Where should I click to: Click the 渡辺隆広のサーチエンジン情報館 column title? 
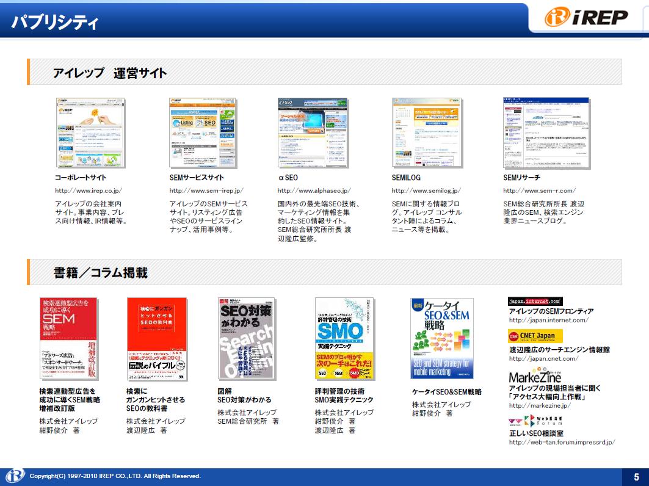(559, 350)
